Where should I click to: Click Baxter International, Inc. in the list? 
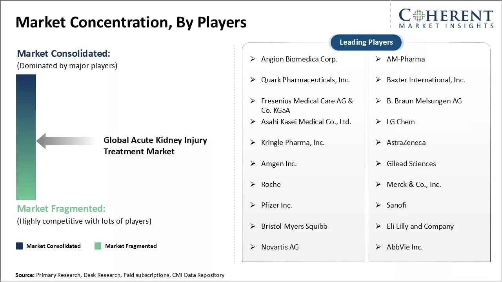426,80
